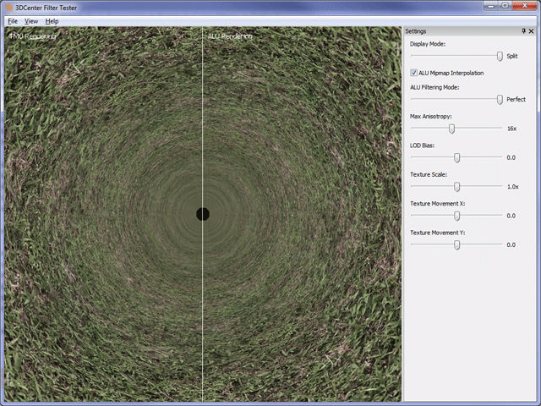Minimize the Filter Tester window
The height and width of the screenshot is (406, 541).
pos(490,6)
